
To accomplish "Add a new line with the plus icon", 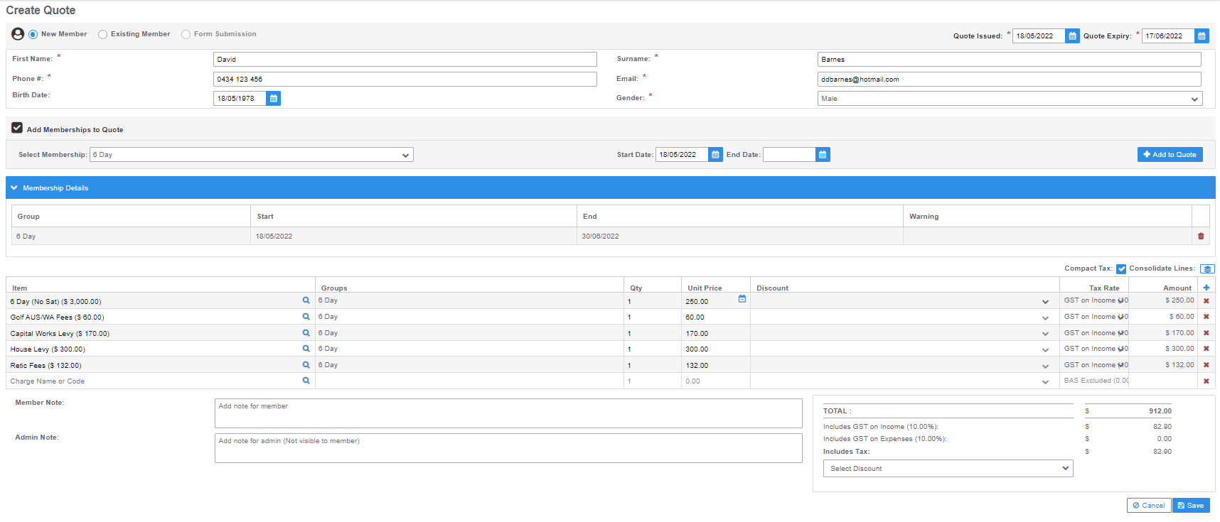I will tap(1206, 288).
